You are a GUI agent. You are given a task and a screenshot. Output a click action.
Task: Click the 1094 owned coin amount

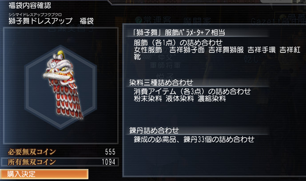coord(108,162)
